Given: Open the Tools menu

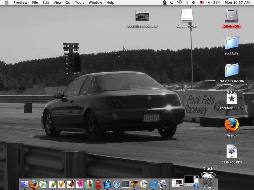Looking at the screenshot, I should pyautogui.click(x=79, y=2).
